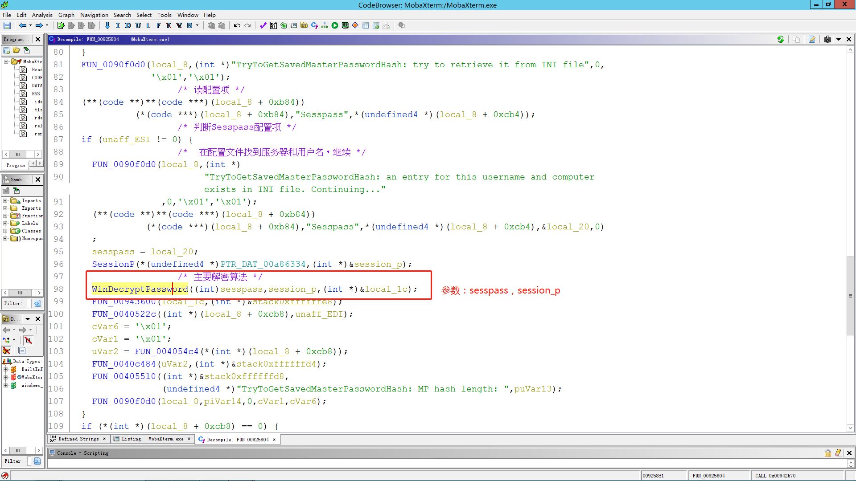Open the Data Type Manager DT toolbar icon
The image size is (856, 481).
304,25
